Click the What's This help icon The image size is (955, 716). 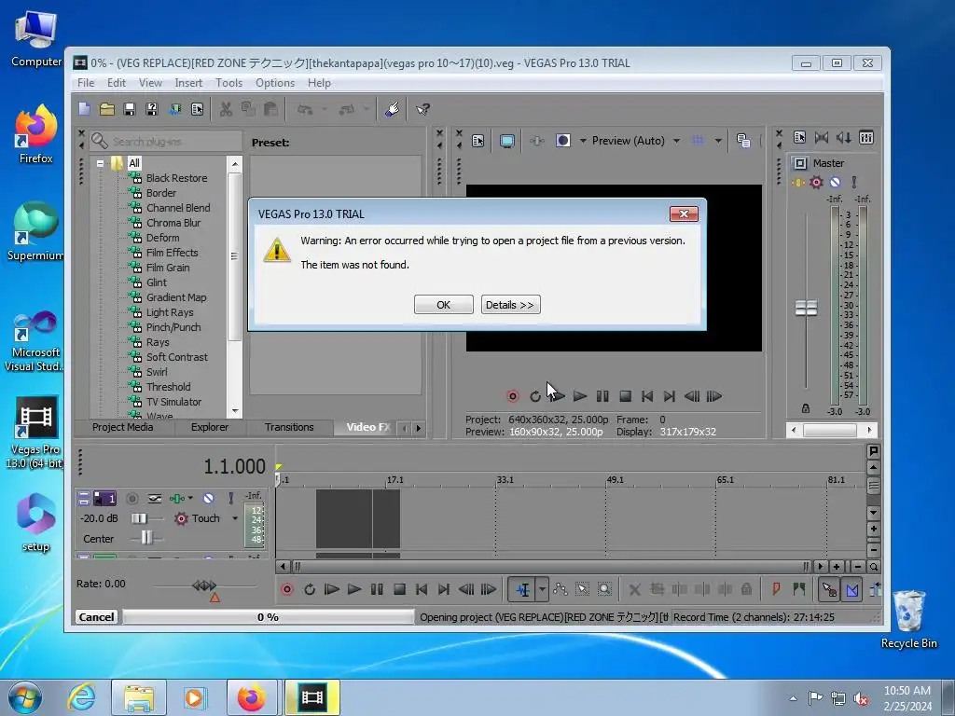point(422,109)
